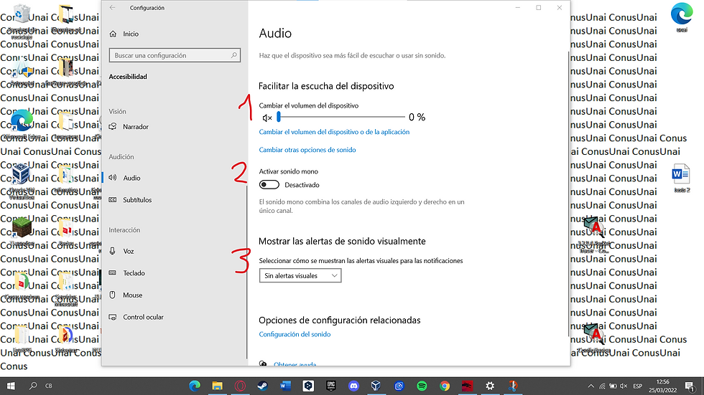Click the sidebar vertical scrollbar
Screen dimensions: 704x395
[246, 272]
